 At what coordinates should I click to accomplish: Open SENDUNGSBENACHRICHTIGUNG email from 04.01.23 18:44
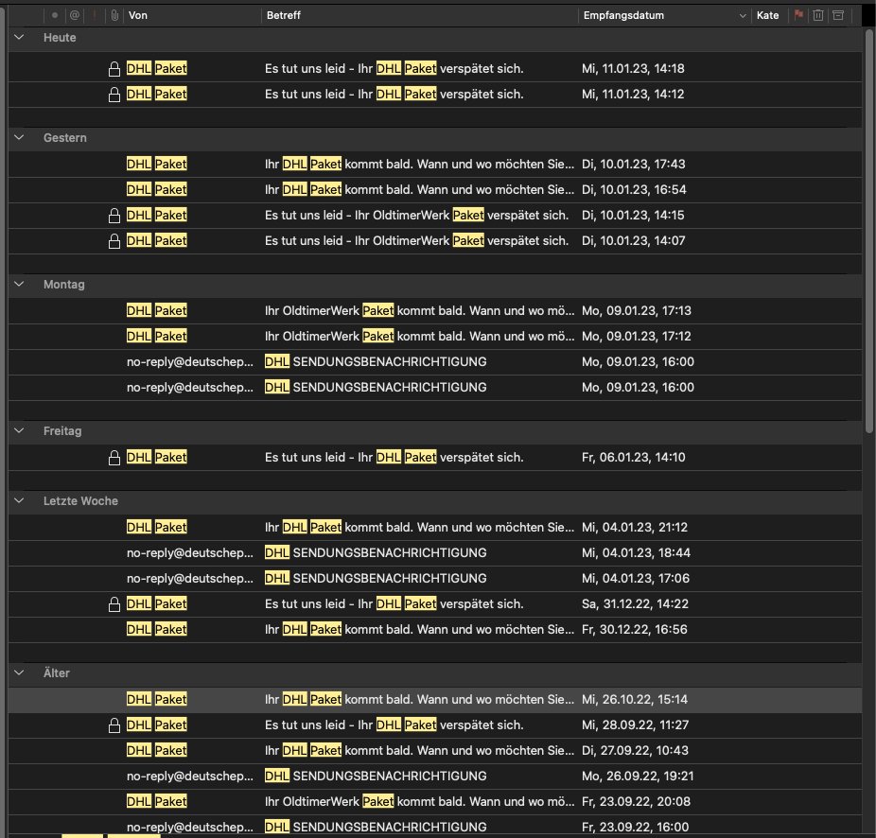pos(434,553)
